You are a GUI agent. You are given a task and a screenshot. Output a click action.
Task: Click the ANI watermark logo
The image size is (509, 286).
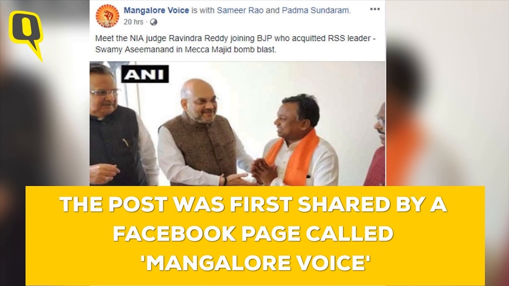(x=145, y=74)
